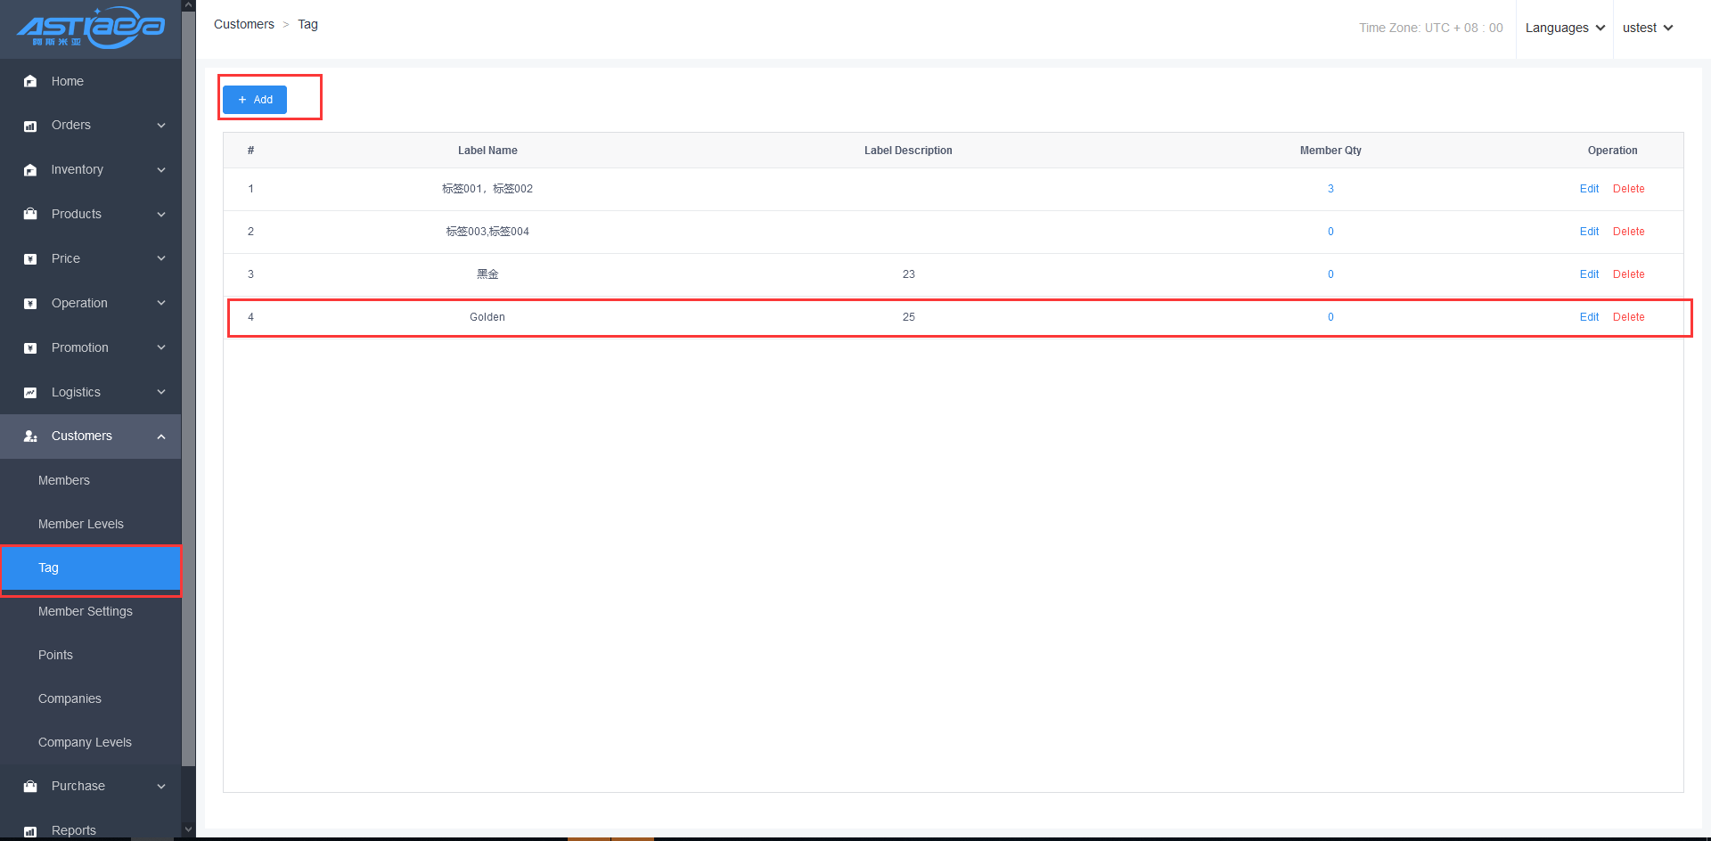Click the Purchase bag icon
Screen dimensions: 1711x841
pos(30,786)
